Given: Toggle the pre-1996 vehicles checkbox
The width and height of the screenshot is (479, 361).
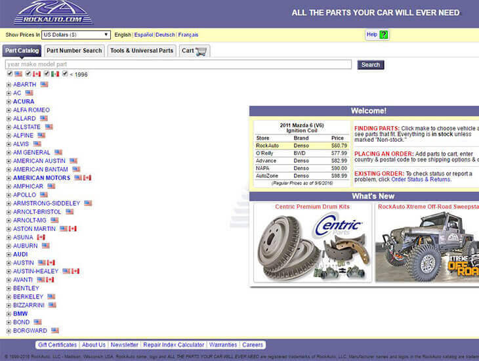Looking at the screenshot, I should tap(65, 74).
